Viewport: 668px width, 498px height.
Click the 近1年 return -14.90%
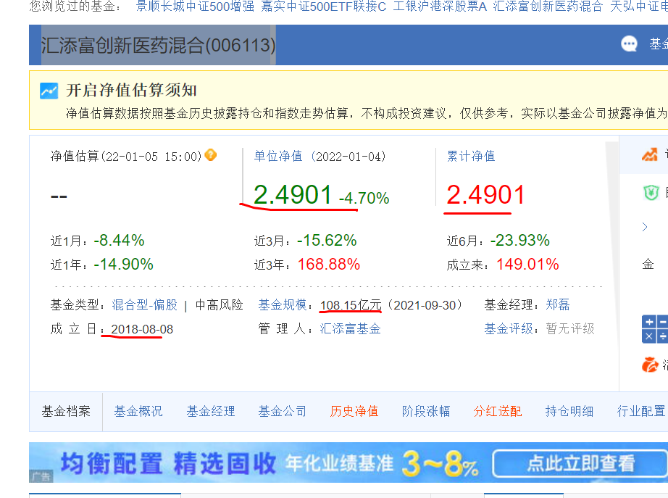[123, 265]
